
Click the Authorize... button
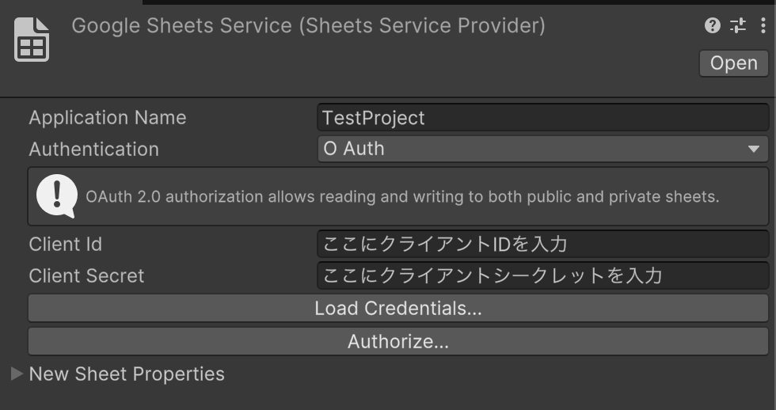[x=398, y=341]
